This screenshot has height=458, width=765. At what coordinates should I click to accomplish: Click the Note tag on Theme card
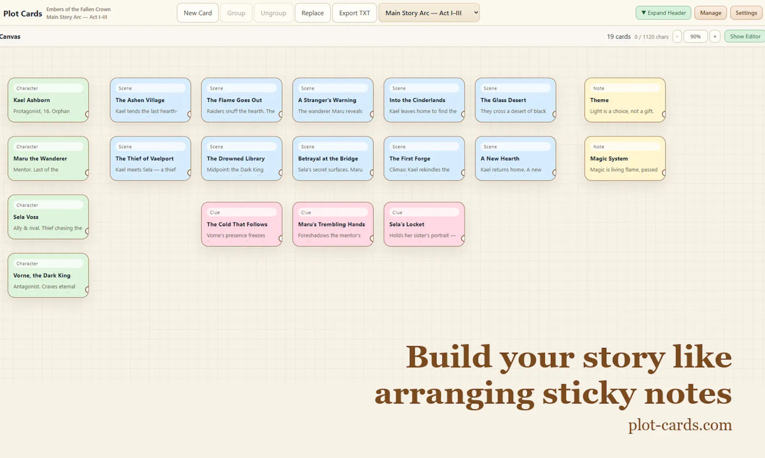coord(625,88)
